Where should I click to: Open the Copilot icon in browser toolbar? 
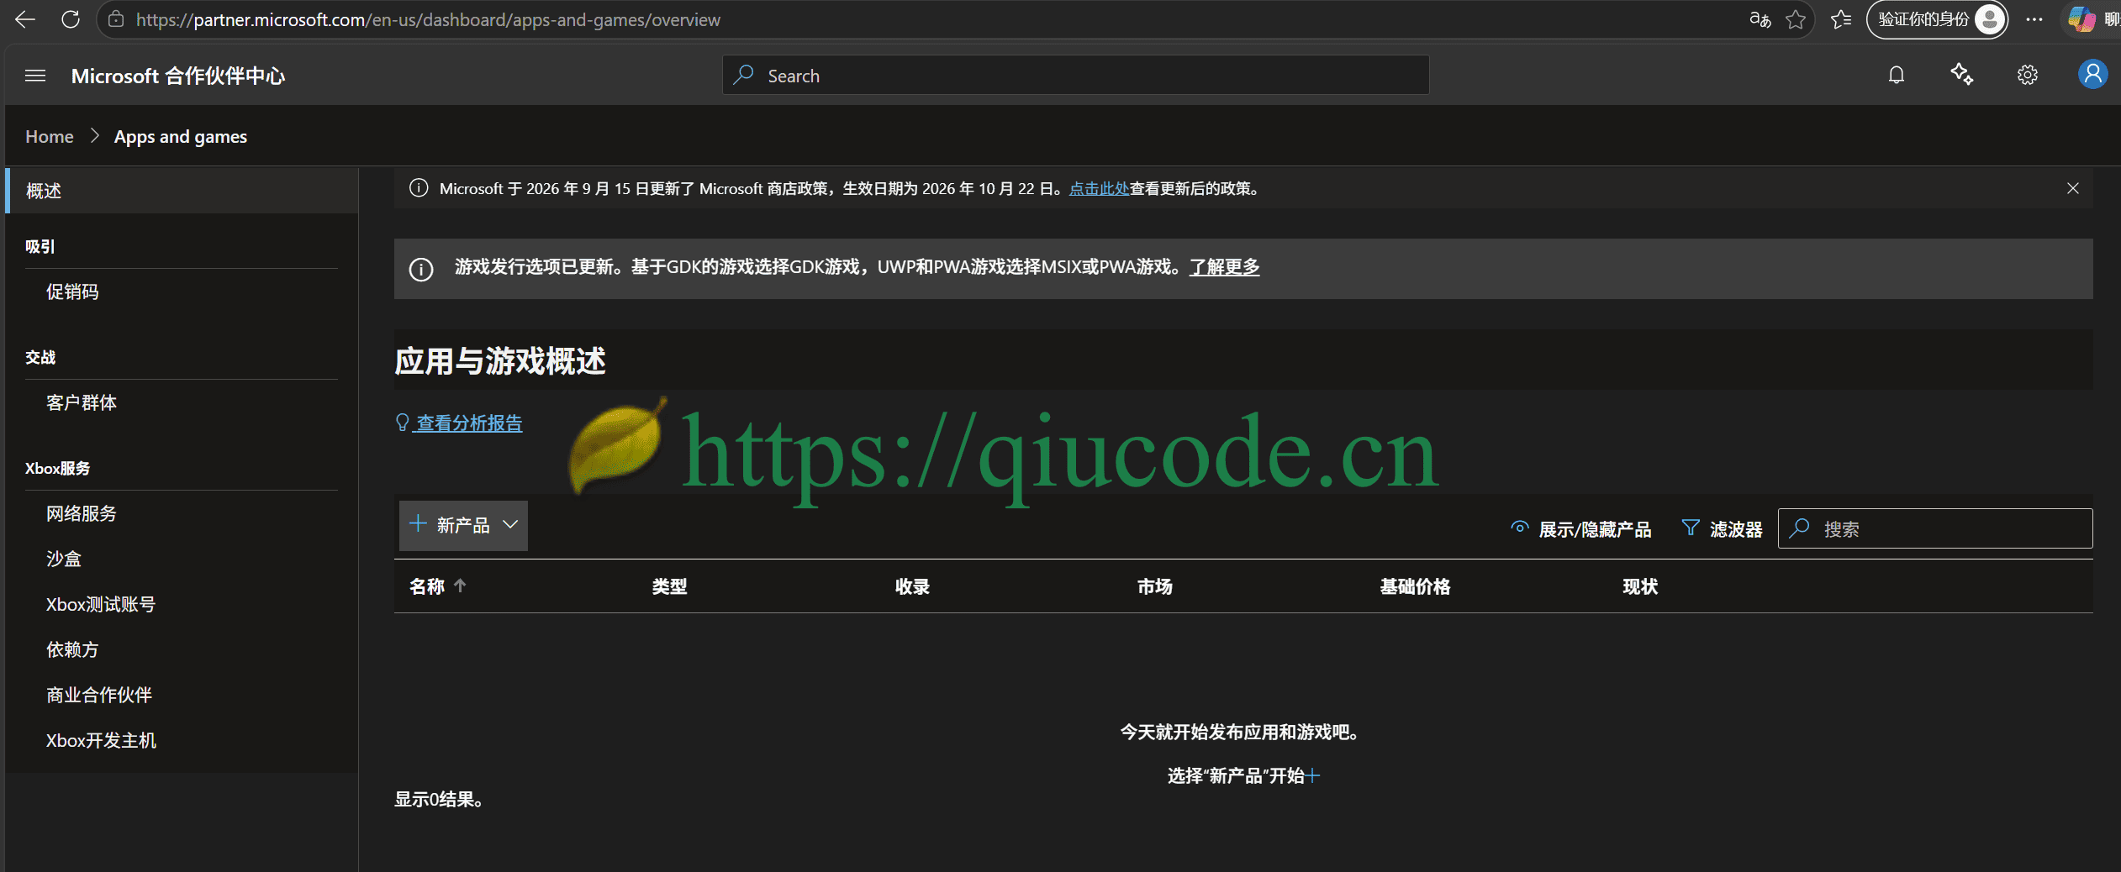pyautogui.click(x=2081, y=19)
